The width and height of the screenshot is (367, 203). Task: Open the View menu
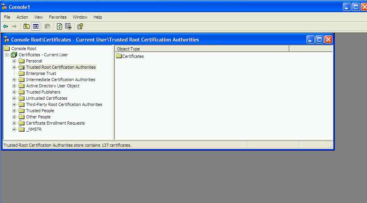[x=38, y=17]
